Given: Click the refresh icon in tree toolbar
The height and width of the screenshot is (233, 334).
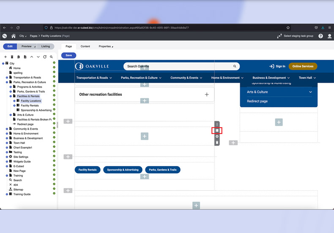Looking at the screenshot, I should [x=45, y=57].
